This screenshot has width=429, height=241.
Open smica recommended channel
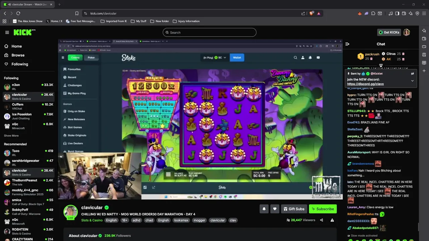pyautogui.click(x=28, y=202)
